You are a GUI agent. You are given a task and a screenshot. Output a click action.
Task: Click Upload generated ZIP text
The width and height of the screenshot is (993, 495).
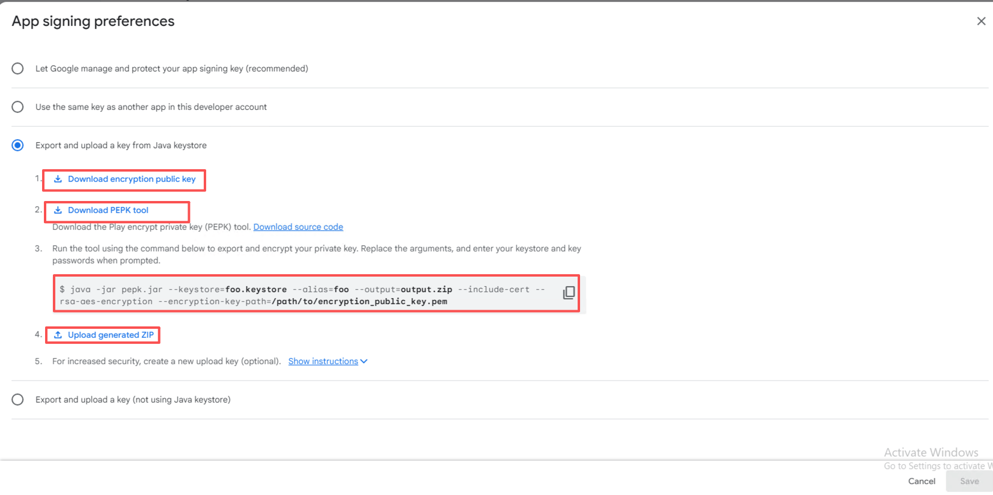(111, 335)
